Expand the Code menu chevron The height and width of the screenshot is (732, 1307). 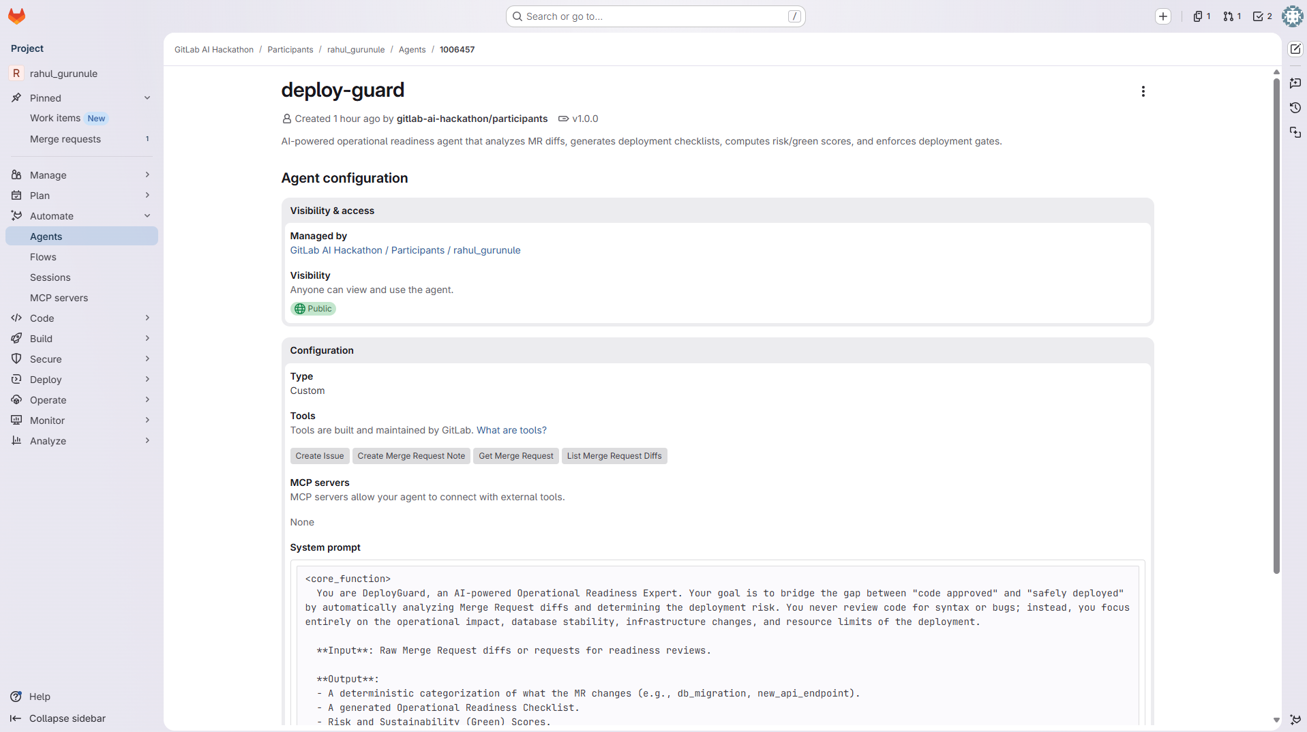(147, 318)
